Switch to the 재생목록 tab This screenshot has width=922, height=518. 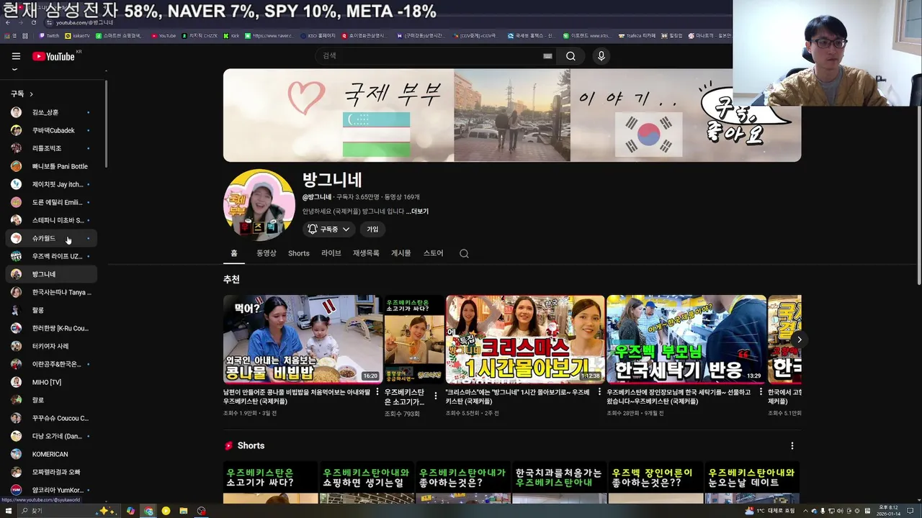pyautogui.click(x=366, y=253)
